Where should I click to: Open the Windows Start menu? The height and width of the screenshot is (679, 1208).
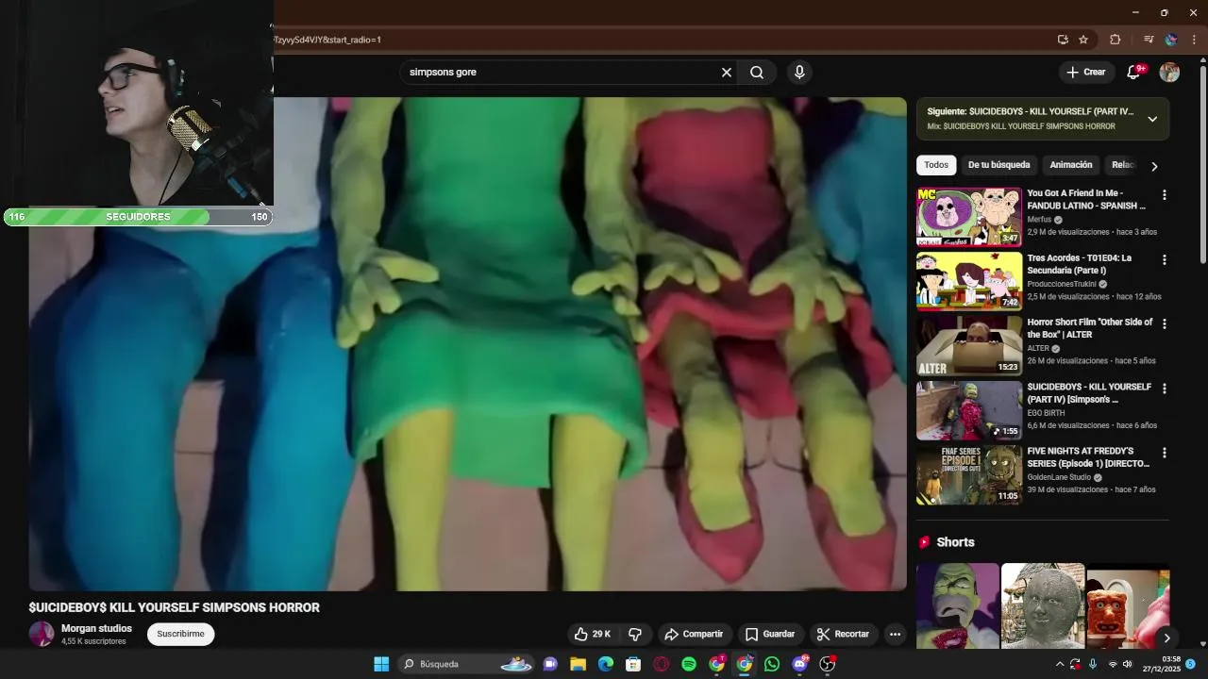point(381,664)
